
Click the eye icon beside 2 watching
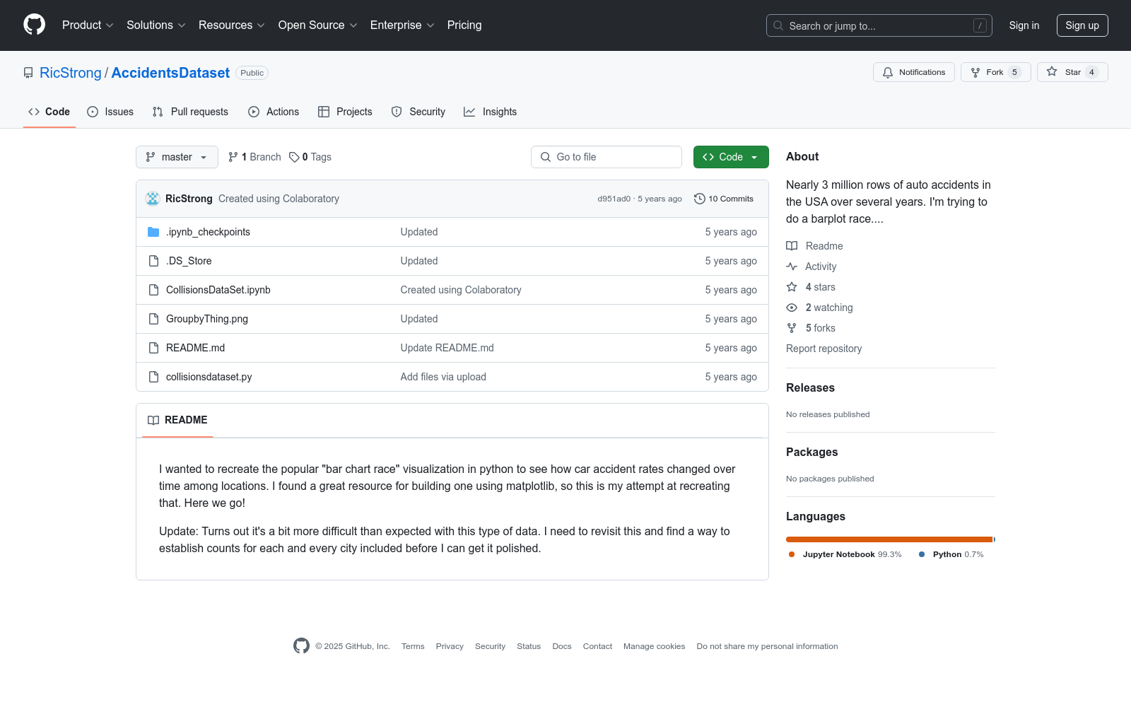coord(792,308)
